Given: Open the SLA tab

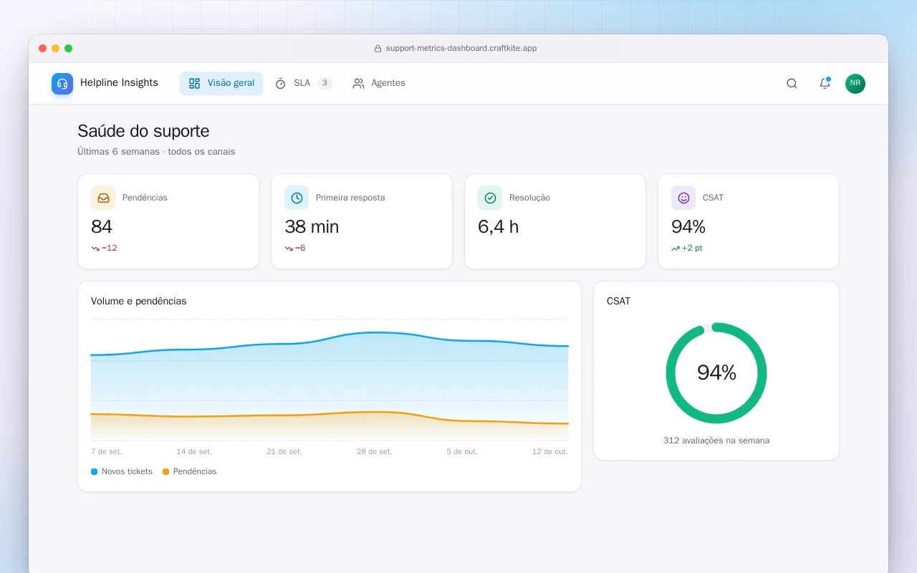Looking at the screenshot, I should [304, 83].
